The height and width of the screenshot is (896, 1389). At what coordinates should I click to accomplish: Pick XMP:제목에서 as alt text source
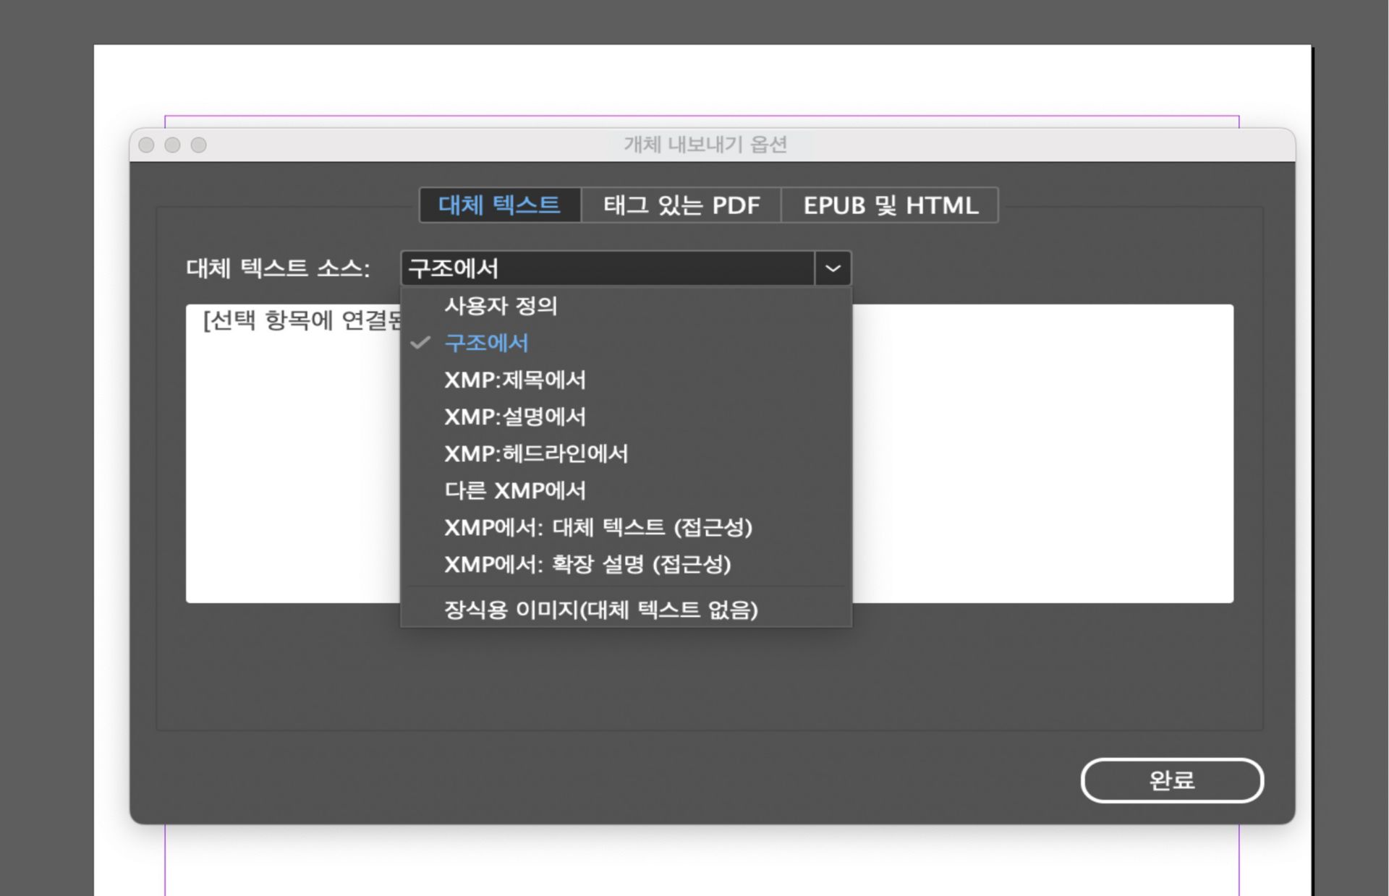[x=516, y=380]
